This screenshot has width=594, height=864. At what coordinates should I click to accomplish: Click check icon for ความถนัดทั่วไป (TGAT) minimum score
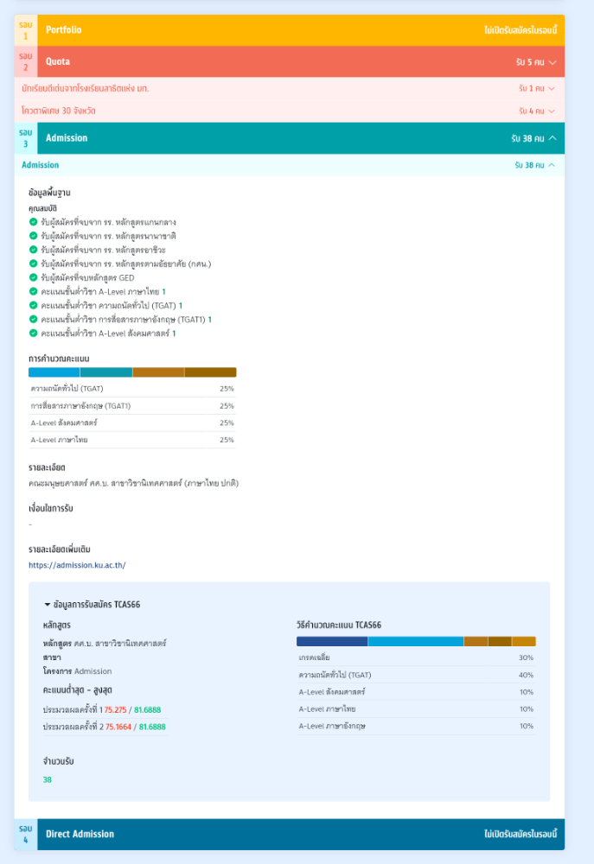tap(33, 305)
